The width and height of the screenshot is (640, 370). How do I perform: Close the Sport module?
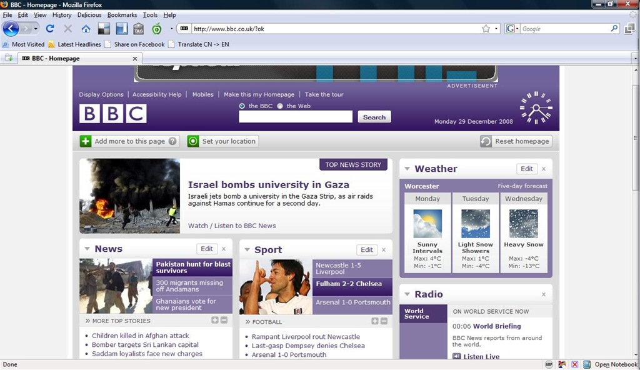[x=384, y=249]
